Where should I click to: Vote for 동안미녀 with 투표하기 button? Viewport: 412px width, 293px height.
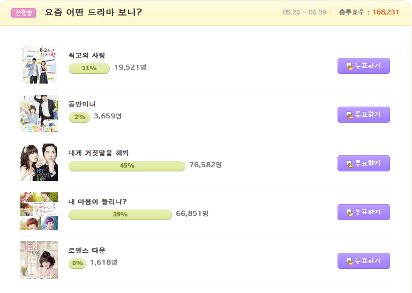364,115
